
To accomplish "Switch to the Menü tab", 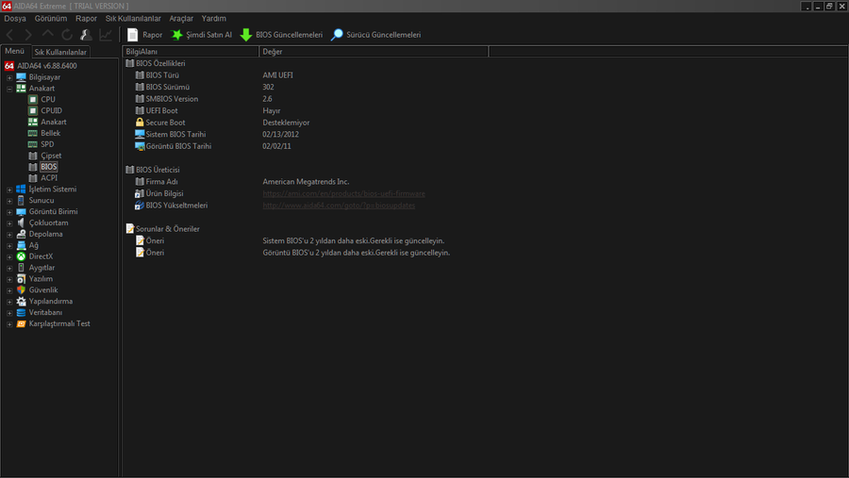I will pyautogui.click(x=14, y=51).
